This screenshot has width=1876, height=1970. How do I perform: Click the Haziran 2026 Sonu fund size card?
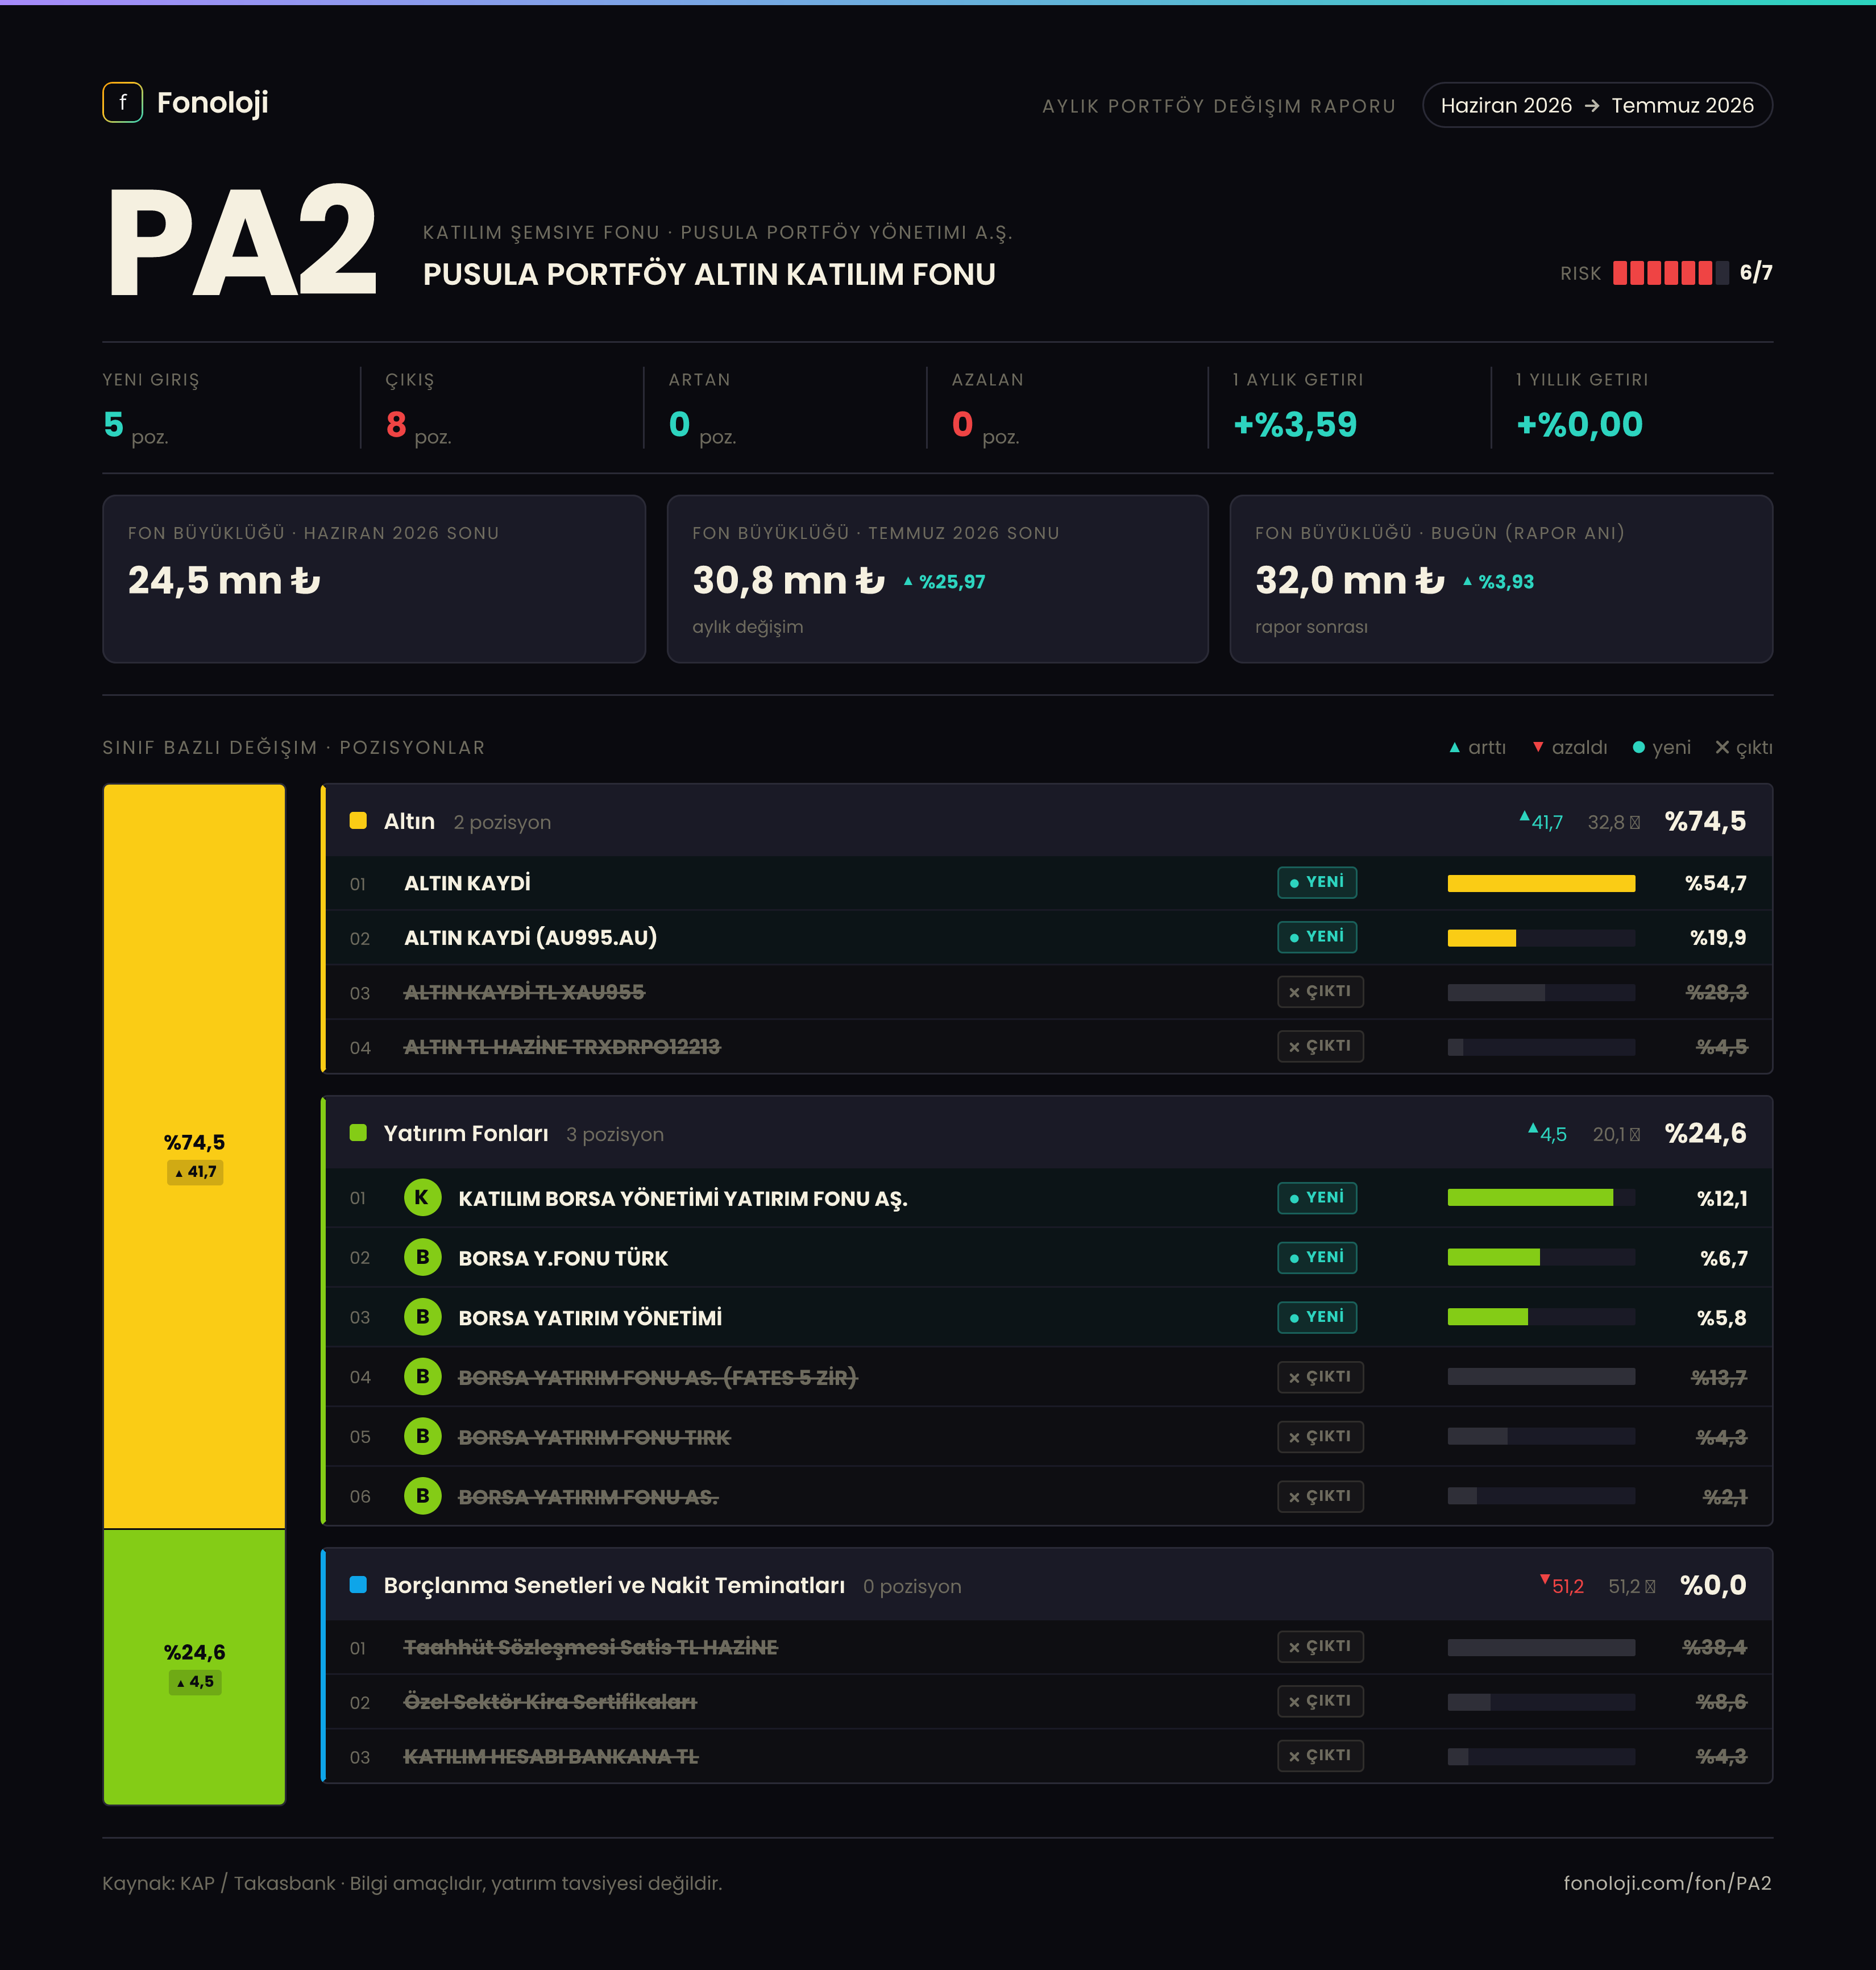[x=374, y=579]
